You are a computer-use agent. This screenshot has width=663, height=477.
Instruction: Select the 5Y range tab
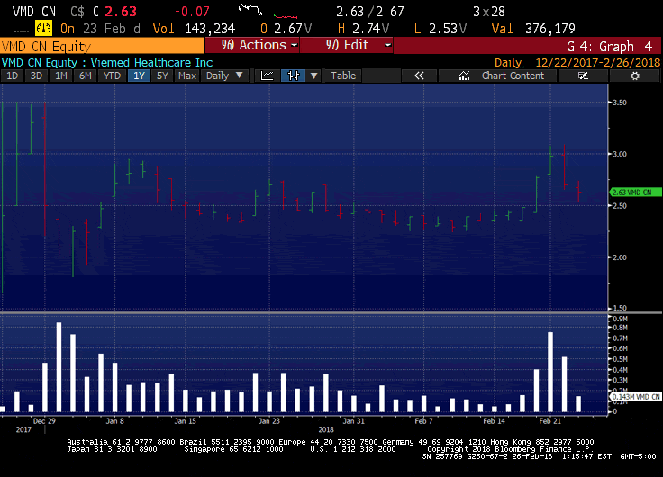(x=162, y=76)
